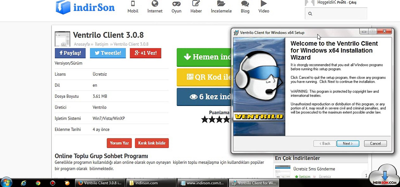Click Next in the Ventrilo setup wizard
The image size is (400, 187).
[x=348, y=143]
